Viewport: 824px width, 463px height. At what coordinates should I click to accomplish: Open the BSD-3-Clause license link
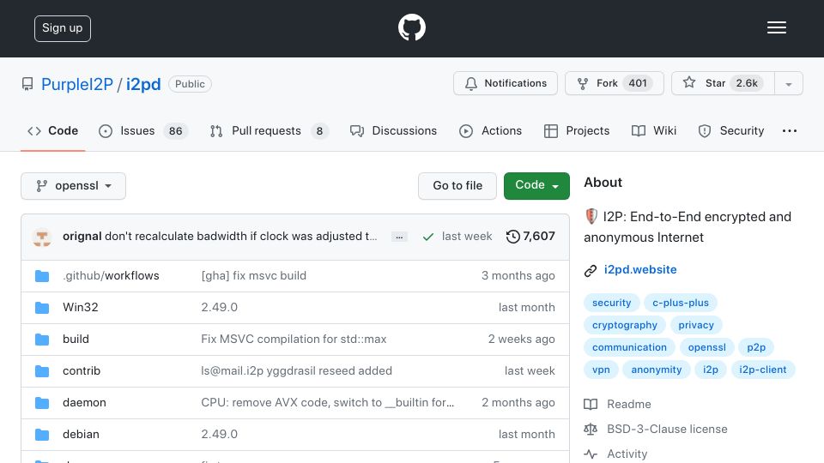click(x=667, y=429)
